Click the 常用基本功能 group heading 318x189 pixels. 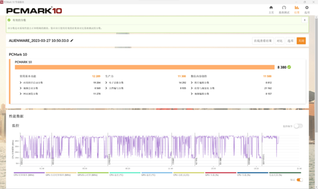[28, 76]
